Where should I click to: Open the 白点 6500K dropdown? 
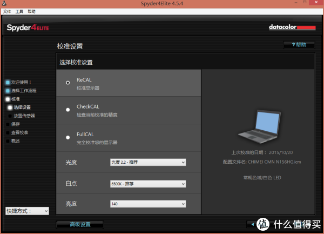pos(148,184)
